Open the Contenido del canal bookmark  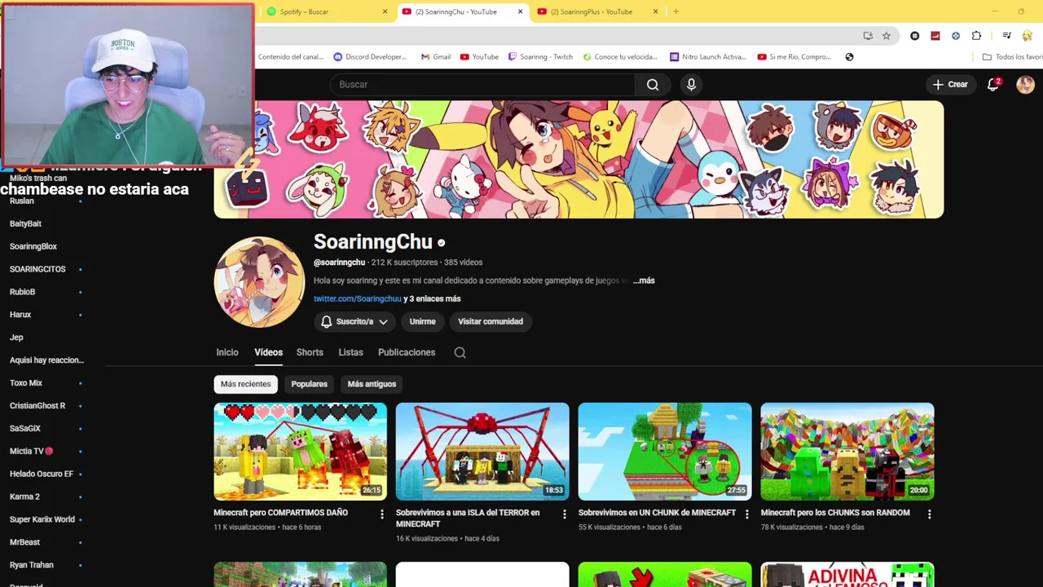pyautogui.click(x=291, y=57)
